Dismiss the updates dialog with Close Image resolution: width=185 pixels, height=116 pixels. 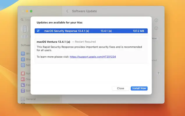120,88
